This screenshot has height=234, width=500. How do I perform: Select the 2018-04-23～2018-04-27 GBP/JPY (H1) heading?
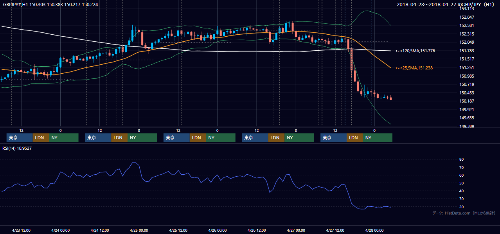click(x=446, y=4)
